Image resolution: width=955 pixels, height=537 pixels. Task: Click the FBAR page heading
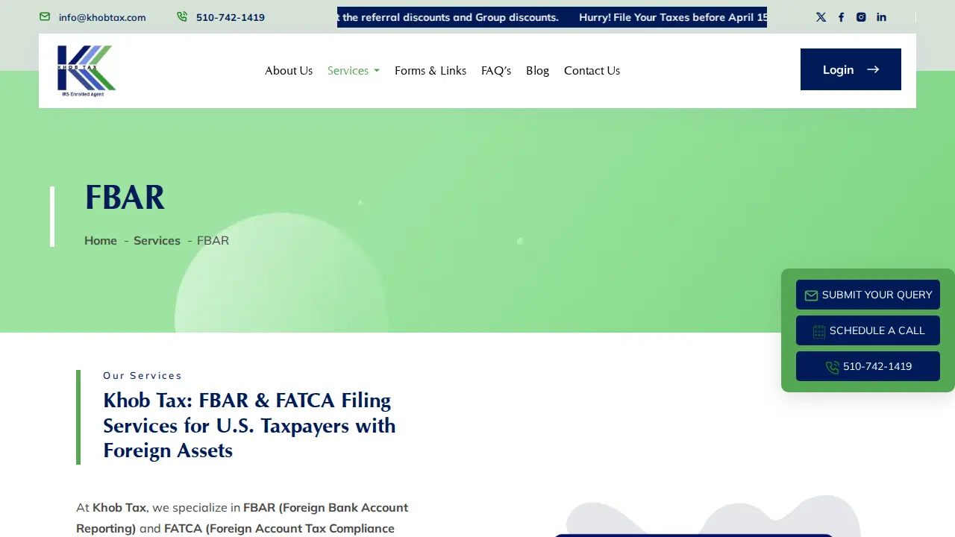125,198
